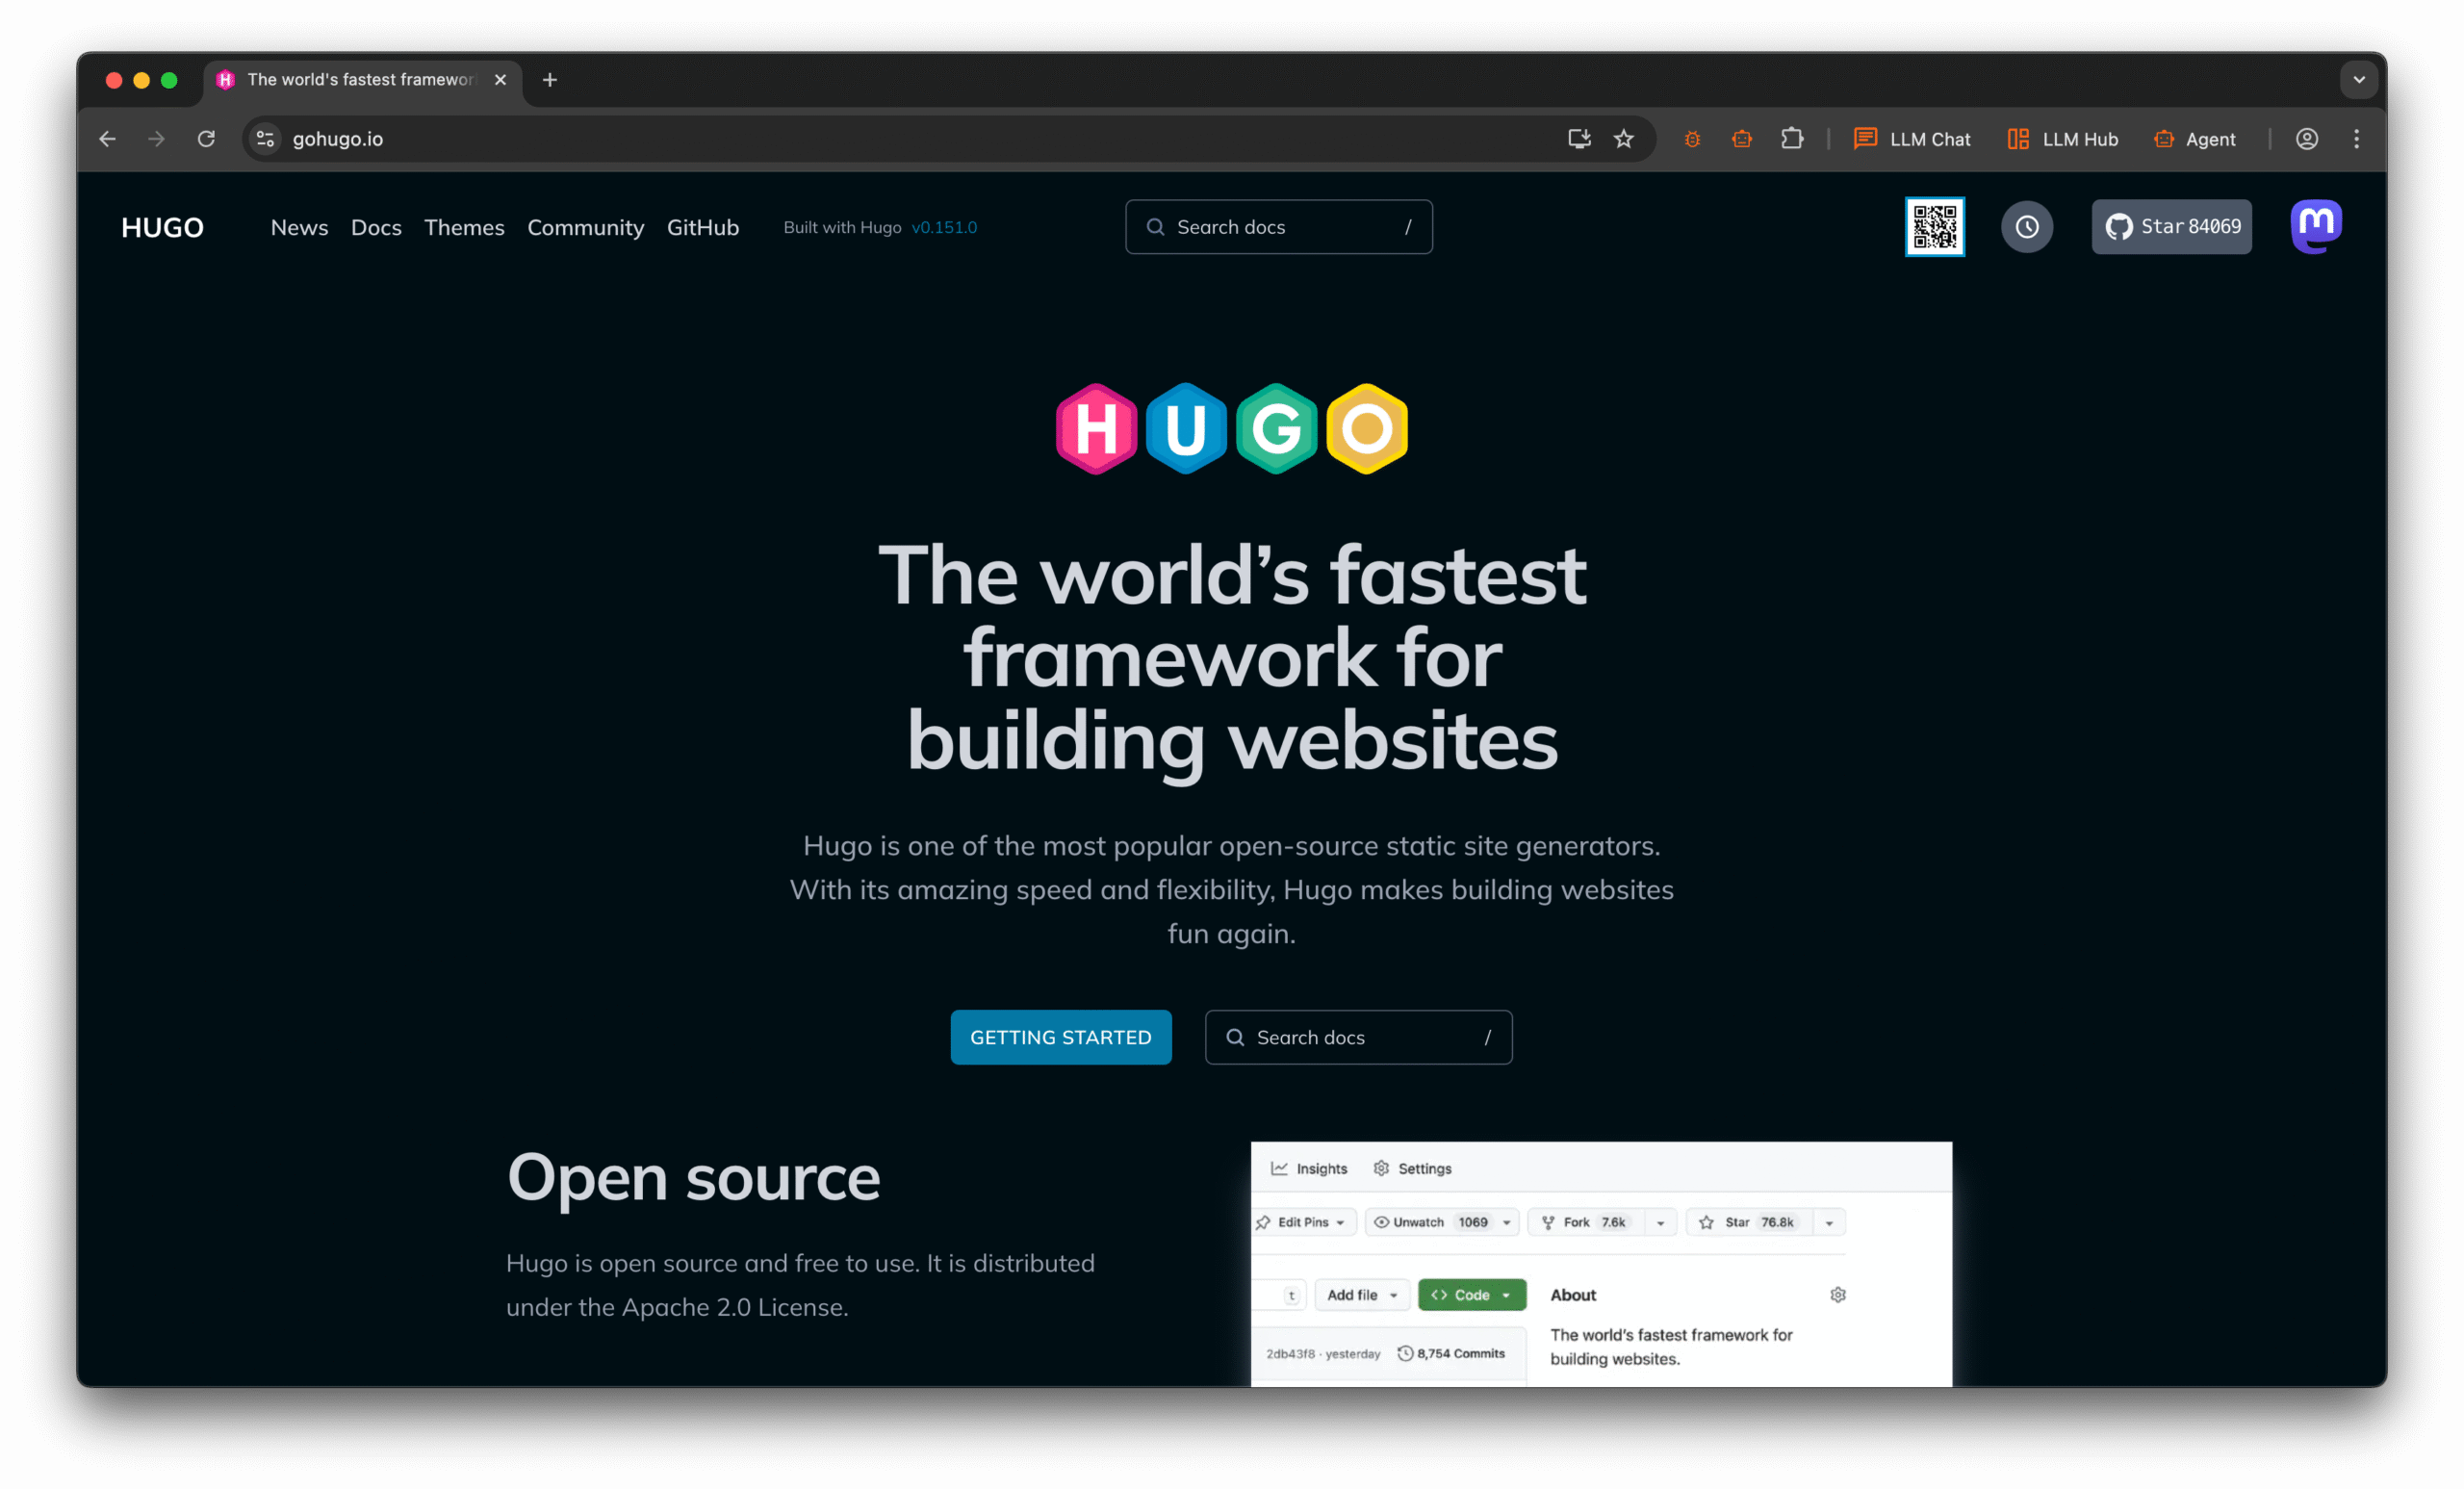Open the LLM Chat bookmark
This screenshot has height=1489, width=2464.
click(x=1911, y=139)
